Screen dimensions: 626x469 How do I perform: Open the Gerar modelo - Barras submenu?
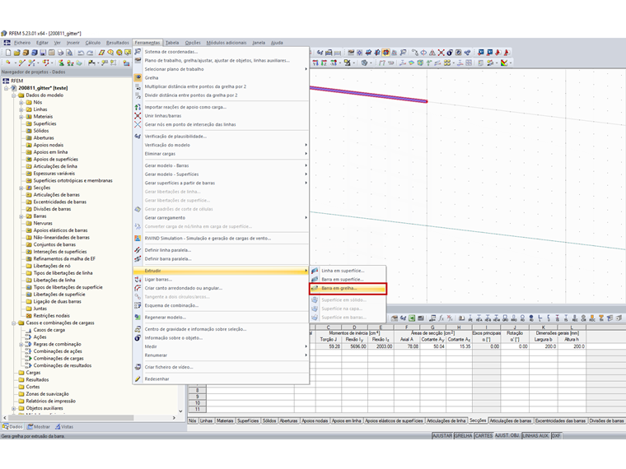coord(222,165)
